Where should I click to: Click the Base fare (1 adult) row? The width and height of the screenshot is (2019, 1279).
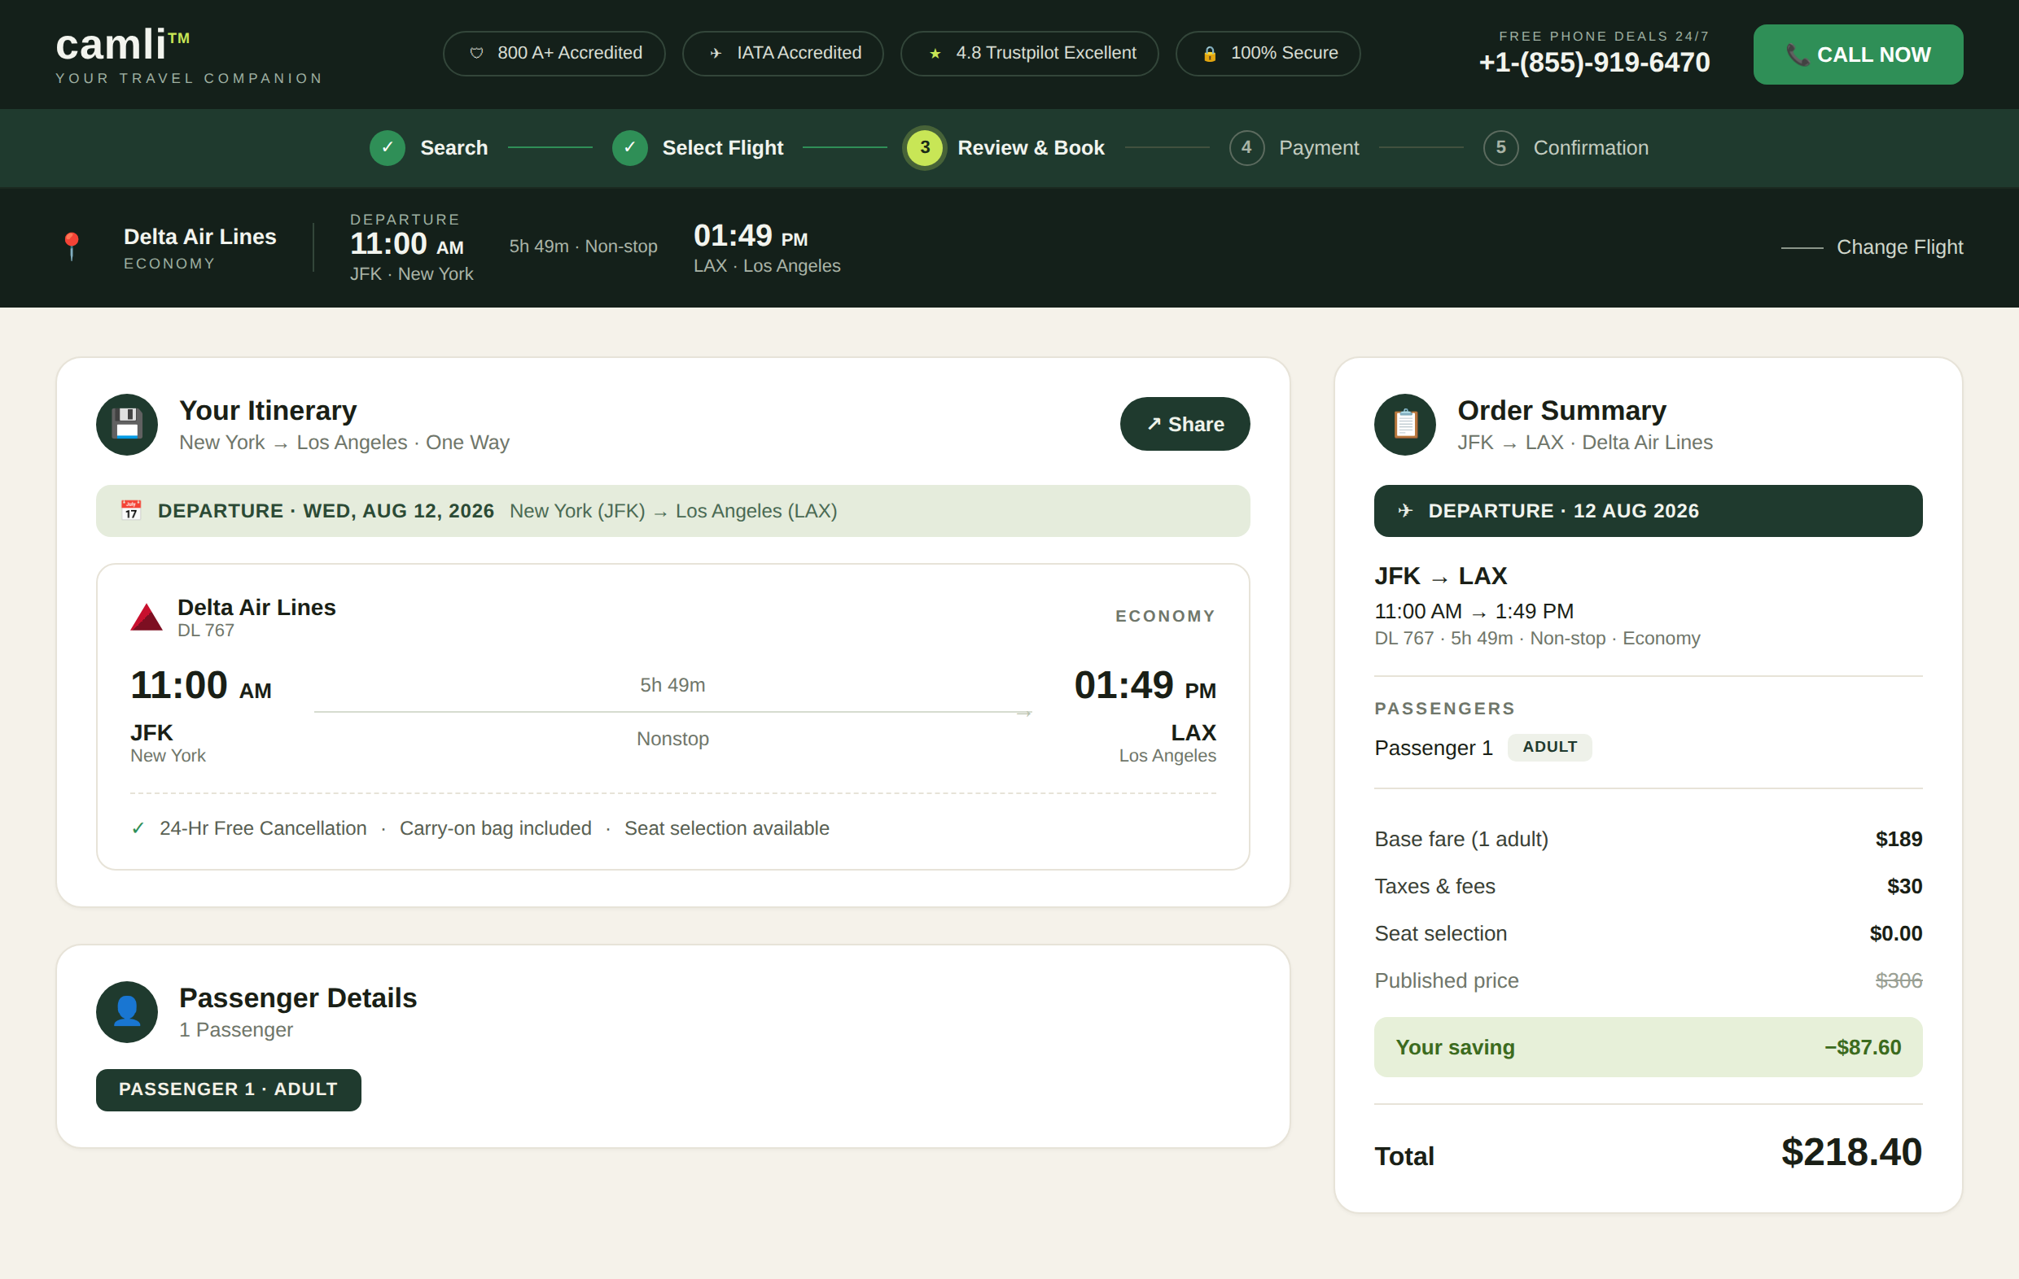1649,839
